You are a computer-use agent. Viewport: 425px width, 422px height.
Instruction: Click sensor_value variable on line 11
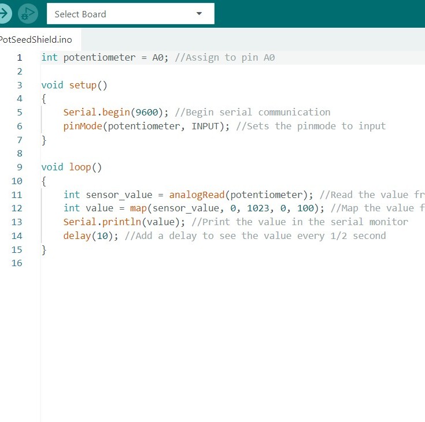pos(119,195)
